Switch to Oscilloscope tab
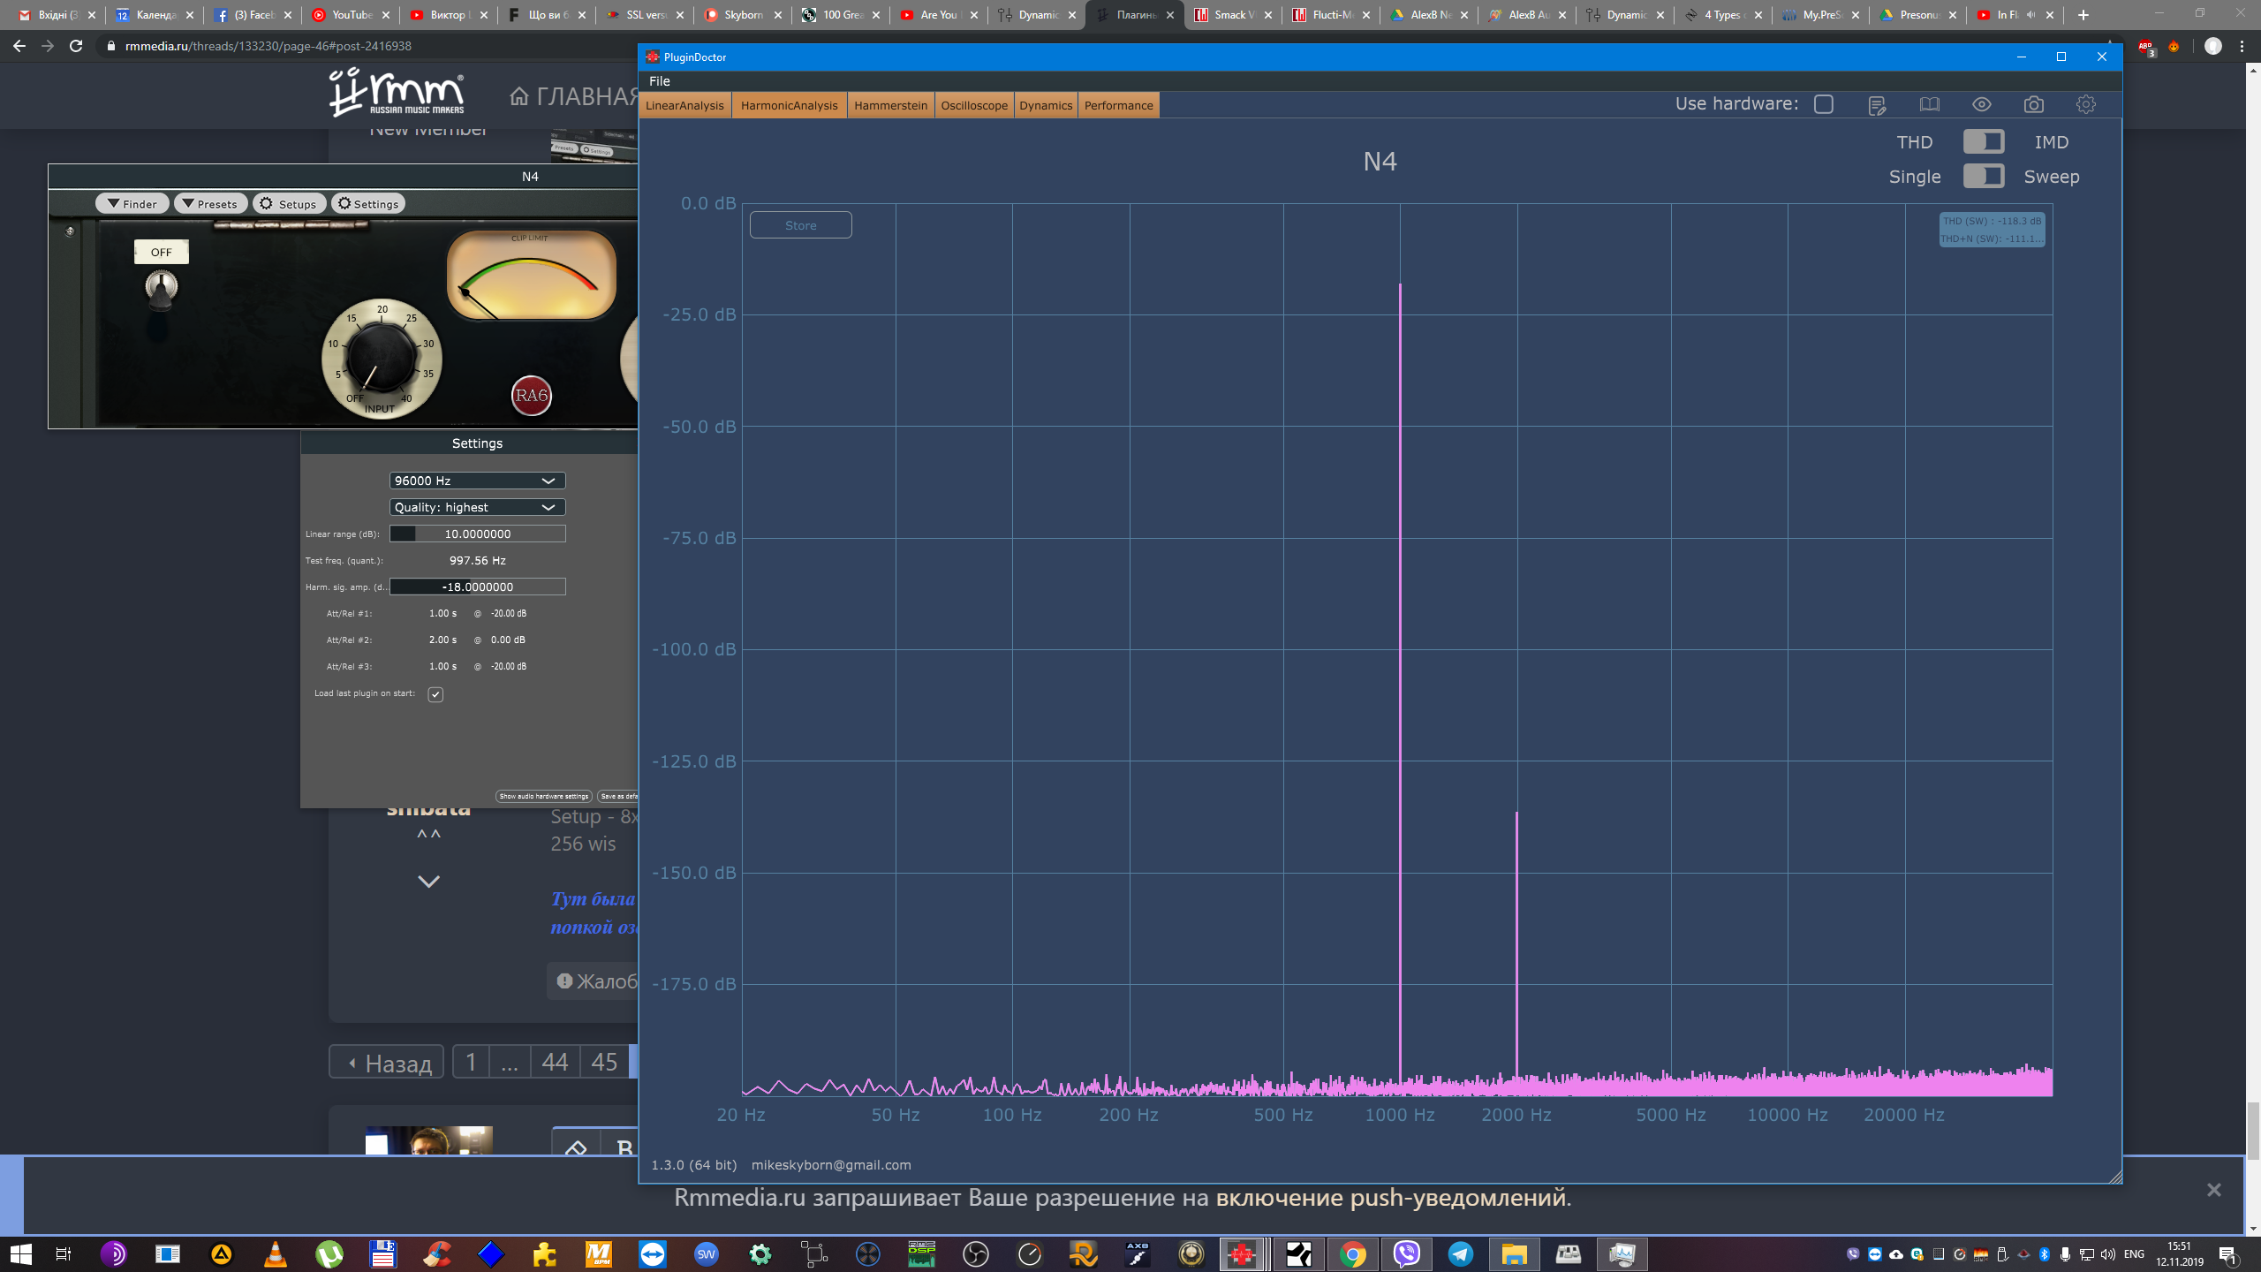 974,105
